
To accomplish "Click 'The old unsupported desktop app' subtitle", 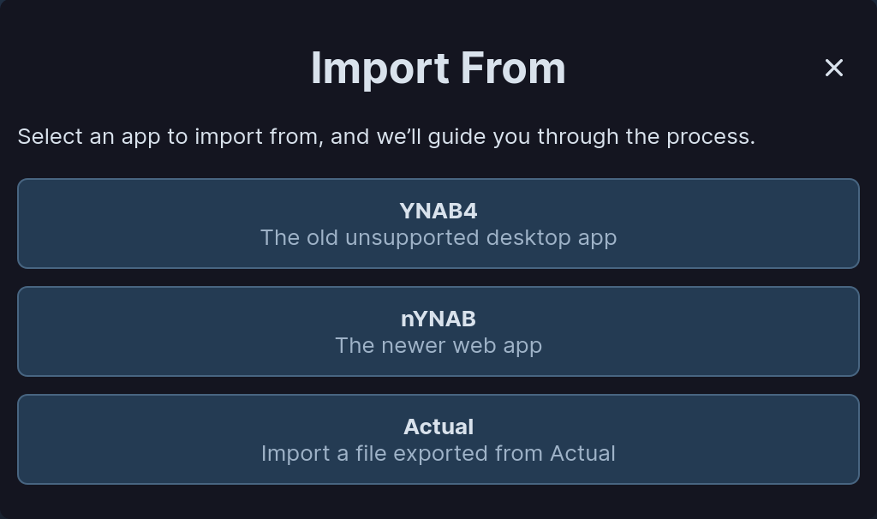I will click(438, 237).
